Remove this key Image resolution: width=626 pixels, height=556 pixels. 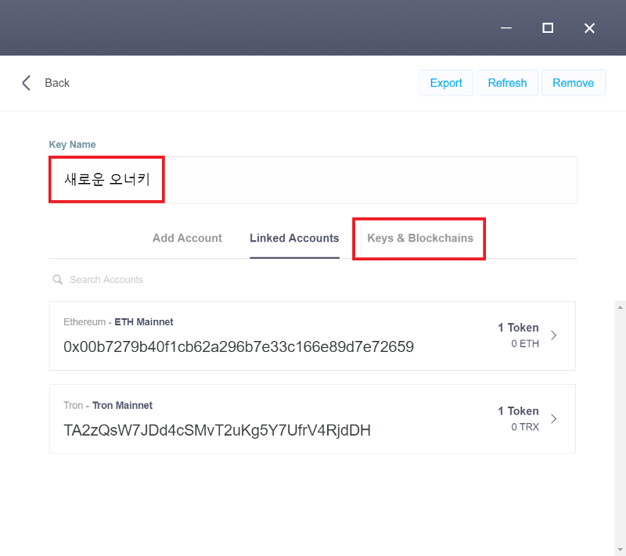coord(574,83)
